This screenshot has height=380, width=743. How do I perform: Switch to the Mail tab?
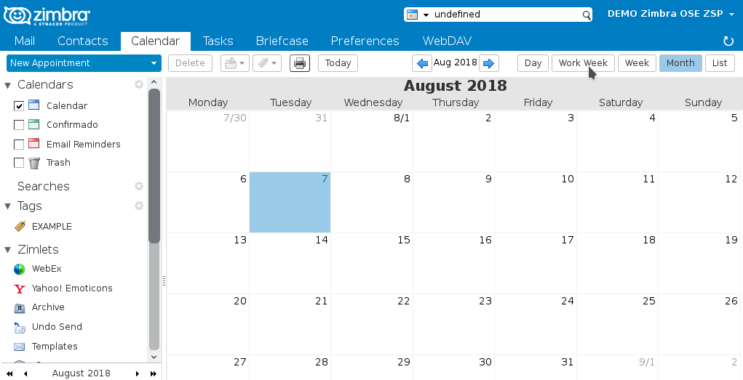pyautogui.click(x=25, y=41)
